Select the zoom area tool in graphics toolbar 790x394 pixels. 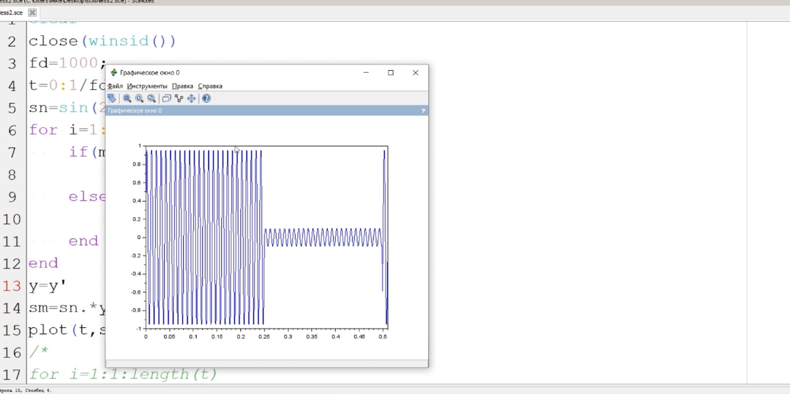coord(127,99)
